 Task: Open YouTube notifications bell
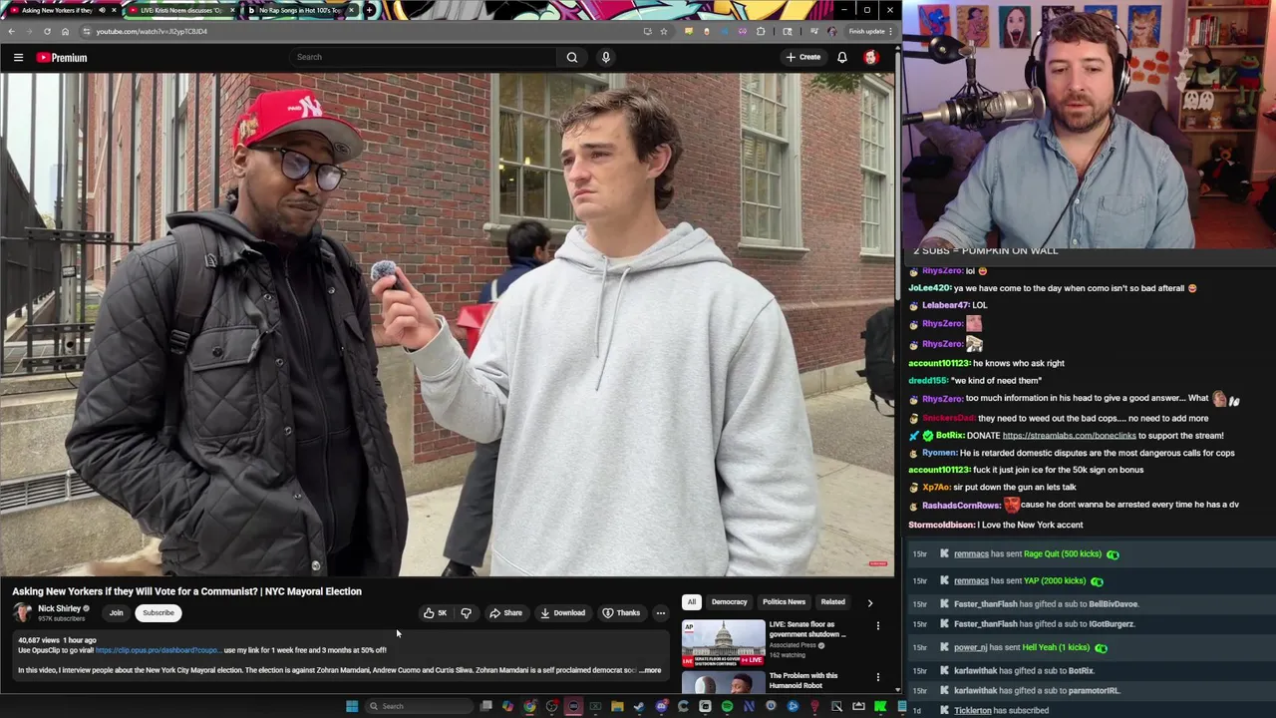[x=842, y=57]
